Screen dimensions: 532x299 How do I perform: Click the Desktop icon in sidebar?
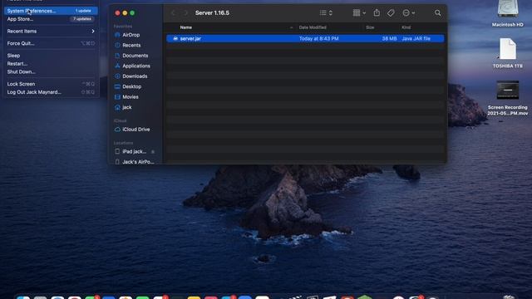pos(117,86)
